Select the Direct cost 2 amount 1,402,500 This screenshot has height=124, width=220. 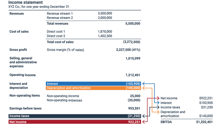point(105,36)
